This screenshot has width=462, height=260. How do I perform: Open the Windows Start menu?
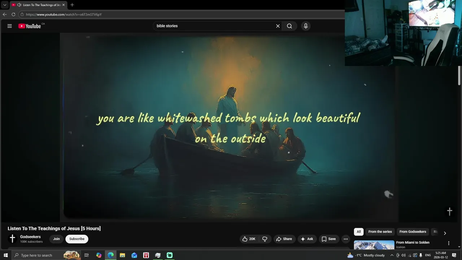pyautogui.click(x=6, y=255)
